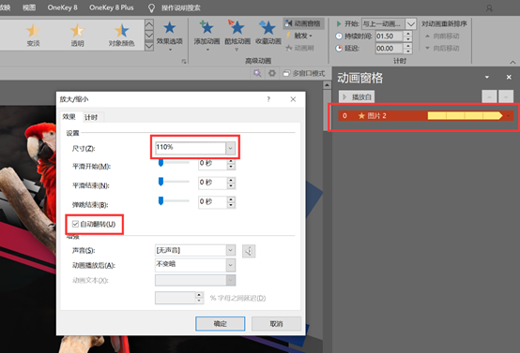This screenshot has width=520, height=353.
Task: Open the OneKey 8 ribbon tab
Action: 62,7
